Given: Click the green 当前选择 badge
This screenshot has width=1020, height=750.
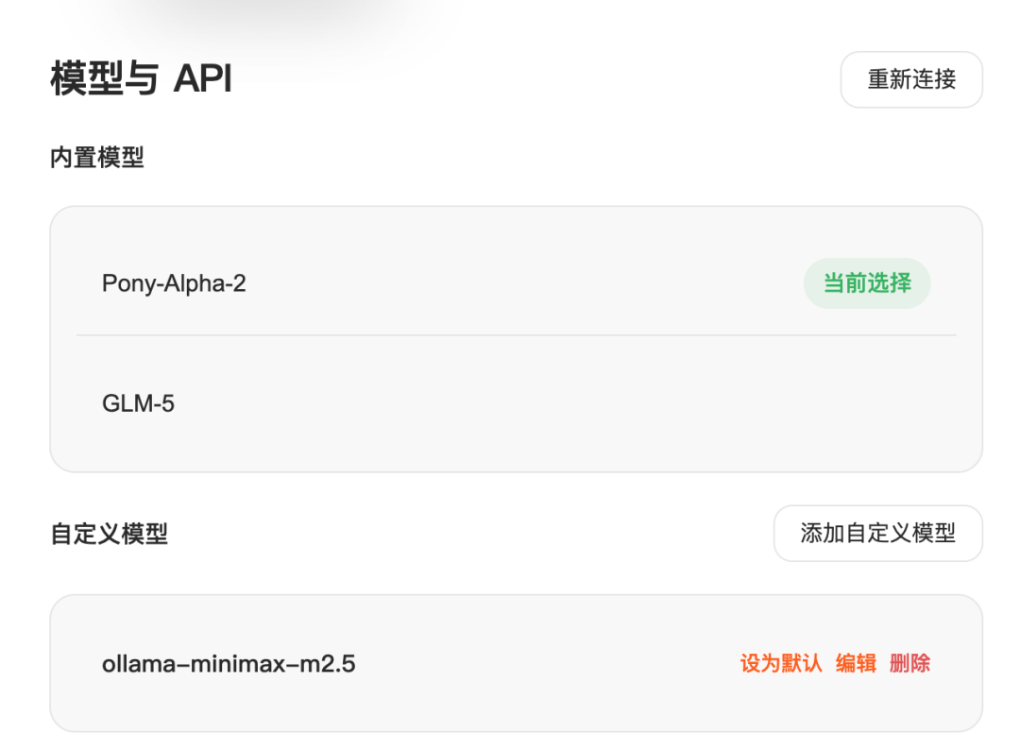Looking at the screenshot, I should click(867, 283).
